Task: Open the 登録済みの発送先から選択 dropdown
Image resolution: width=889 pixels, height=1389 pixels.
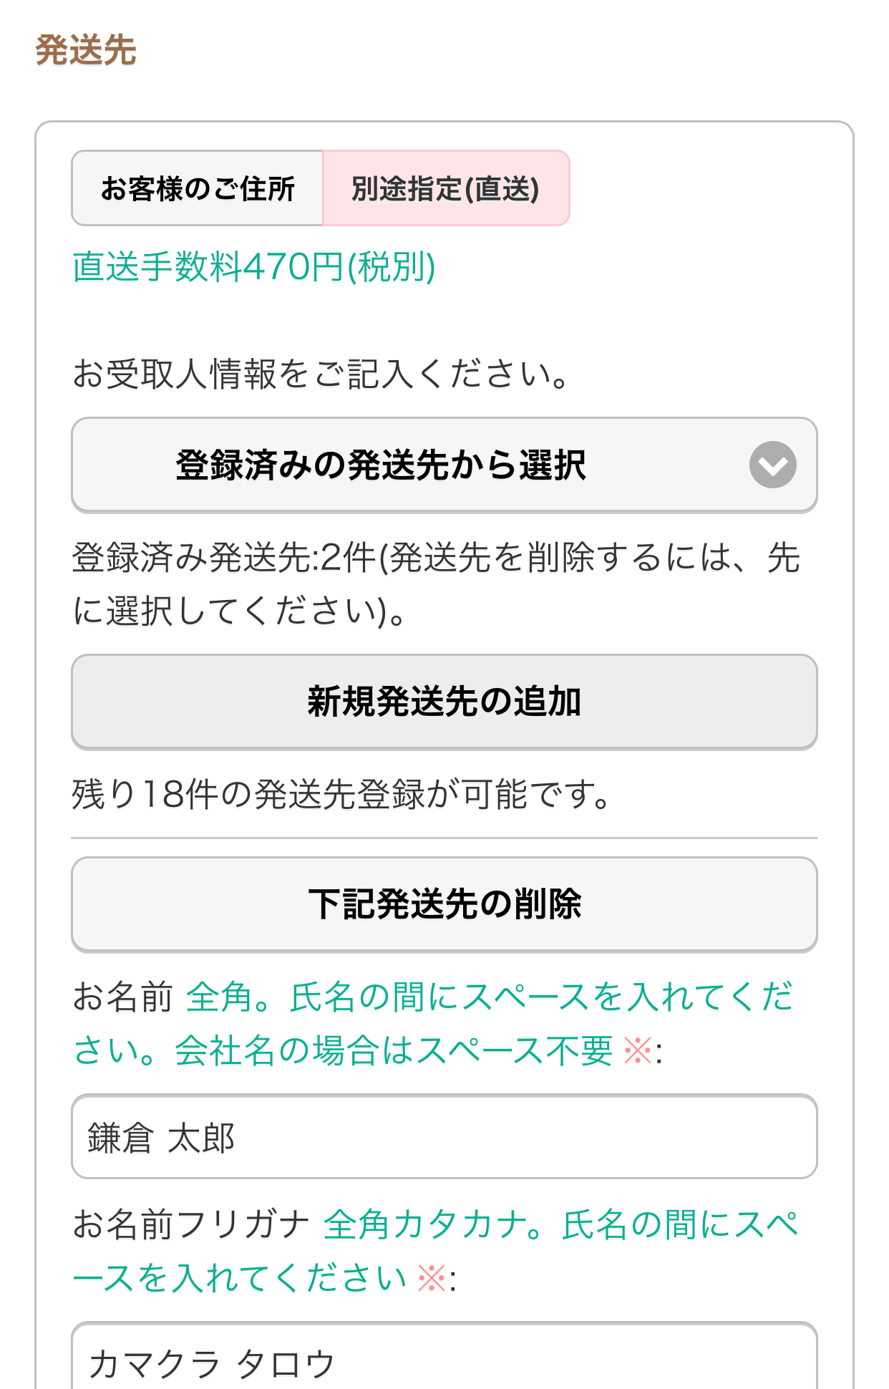Action: coord(380,465)
